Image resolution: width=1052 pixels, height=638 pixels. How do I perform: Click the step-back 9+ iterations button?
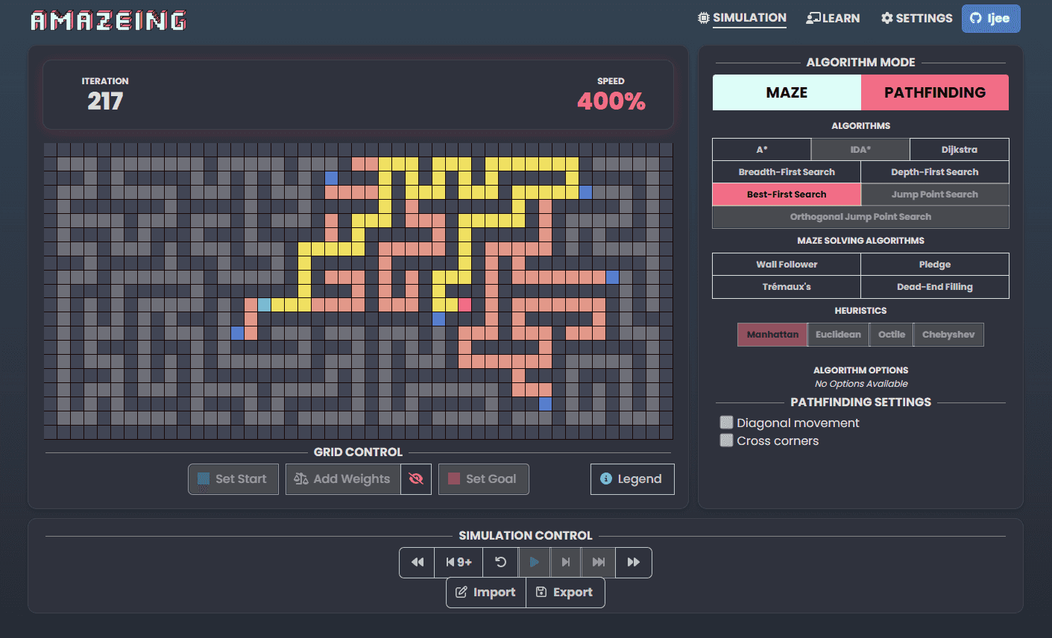(x=459, y=563)
